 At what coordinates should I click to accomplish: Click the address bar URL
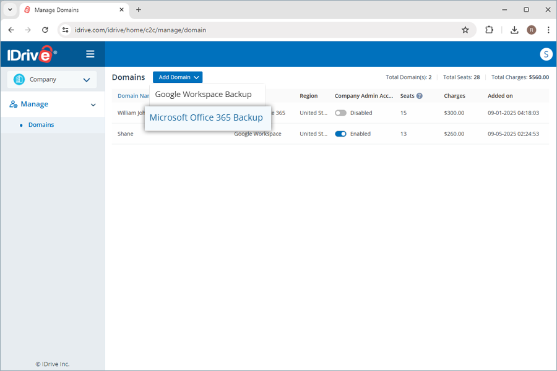point(140,30)
